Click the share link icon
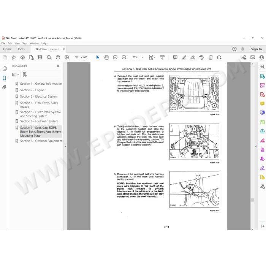This screenshot has width=266, height=266. 244,57
